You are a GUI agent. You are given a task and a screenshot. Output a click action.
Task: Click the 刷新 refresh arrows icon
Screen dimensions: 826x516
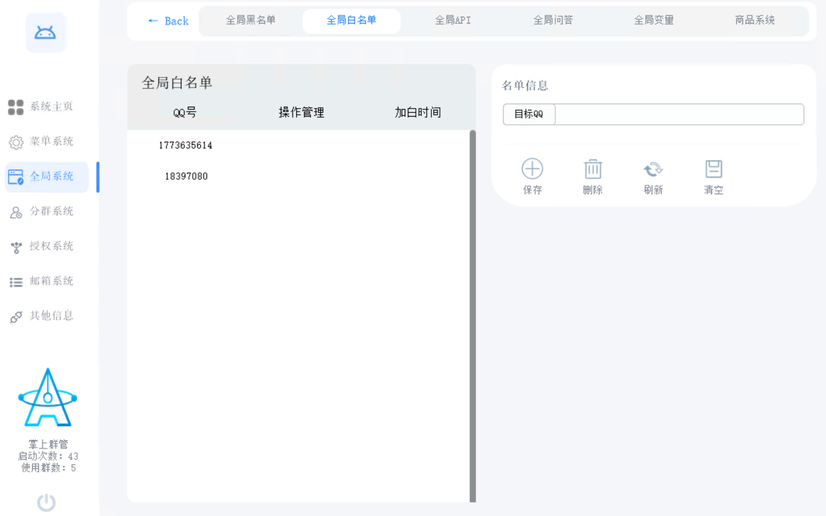point(653,169)
